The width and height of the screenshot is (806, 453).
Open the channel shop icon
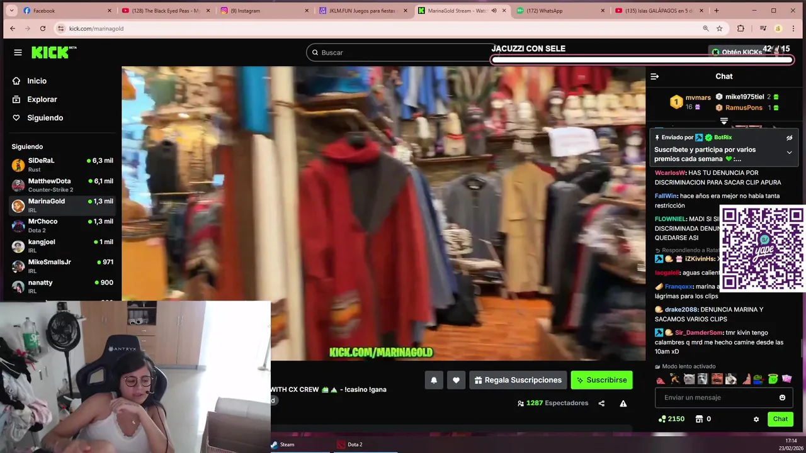[699, 419]
